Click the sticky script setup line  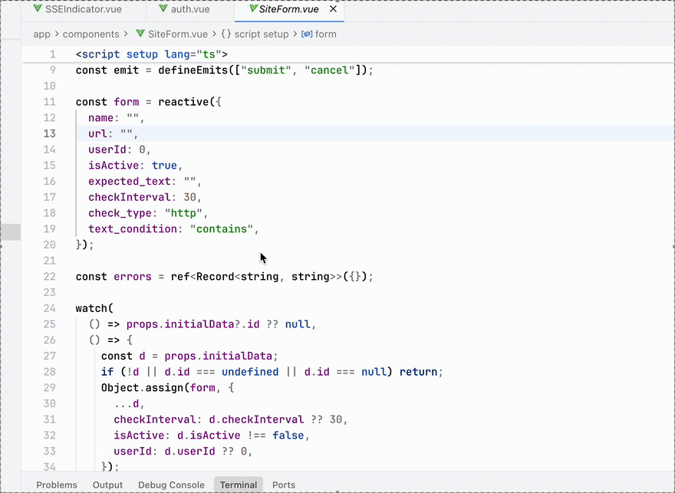click(x=347, y=54)
